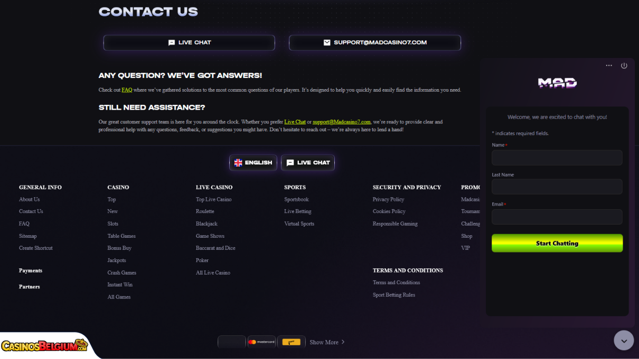
Task: Expand payment methods with Show More
Action: coord(327,342)
